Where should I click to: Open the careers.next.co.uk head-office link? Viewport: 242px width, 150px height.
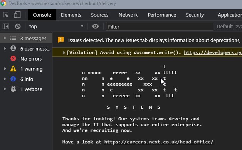click(159, 142)
